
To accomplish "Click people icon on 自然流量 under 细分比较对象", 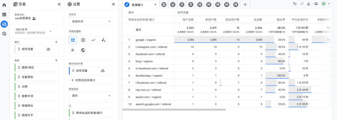I will (x=103, y=71).
